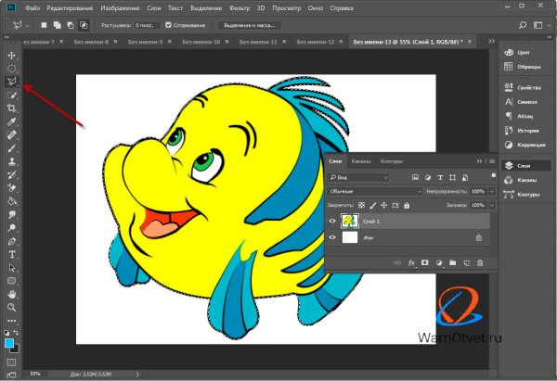The image size is (557, 381).
Task: Expand the Непрозрачность opacity dropdown arrow
Action: tap(492, 190)
